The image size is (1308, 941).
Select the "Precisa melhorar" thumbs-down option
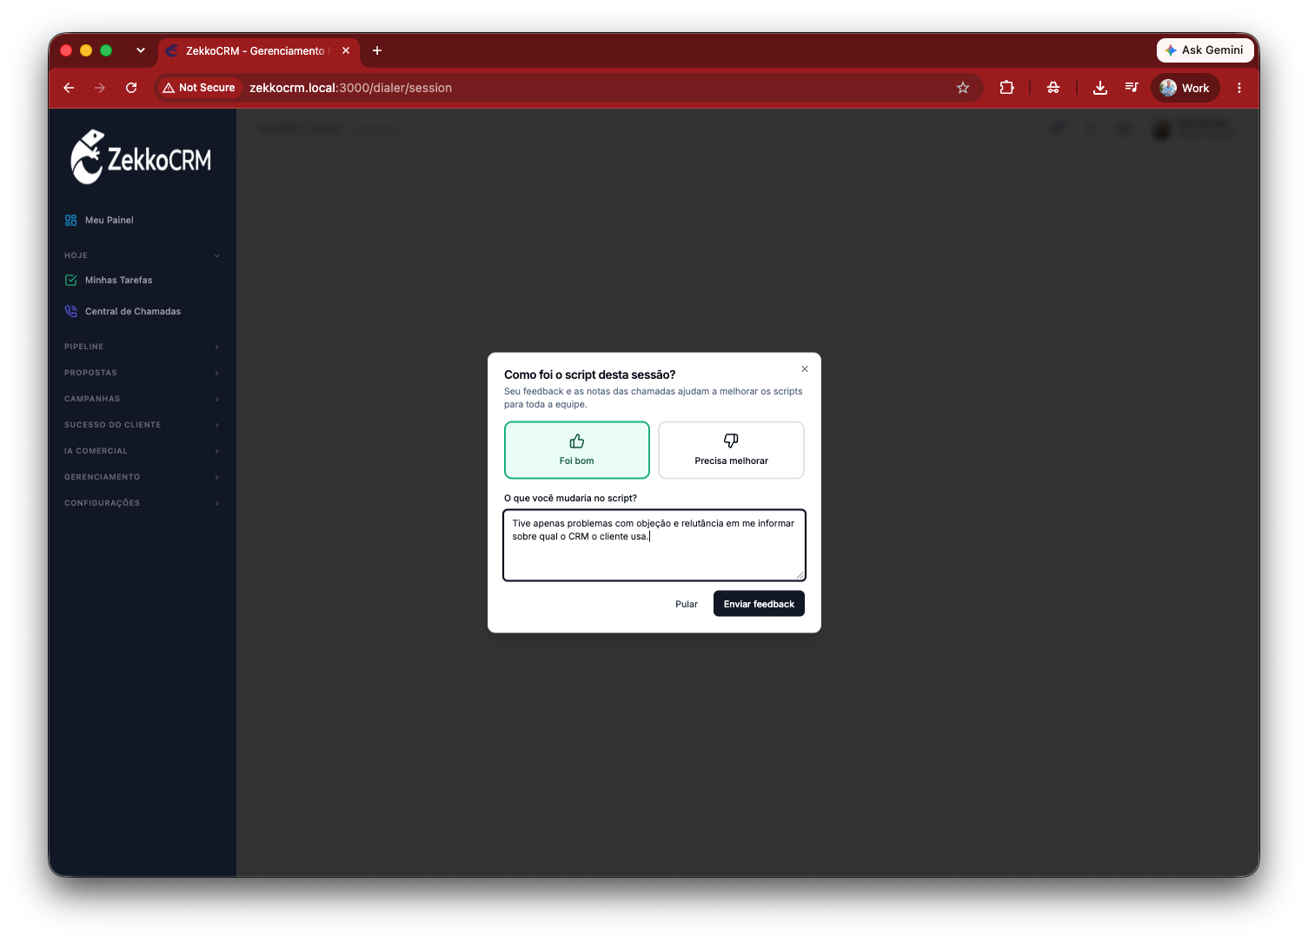(731, 450)
